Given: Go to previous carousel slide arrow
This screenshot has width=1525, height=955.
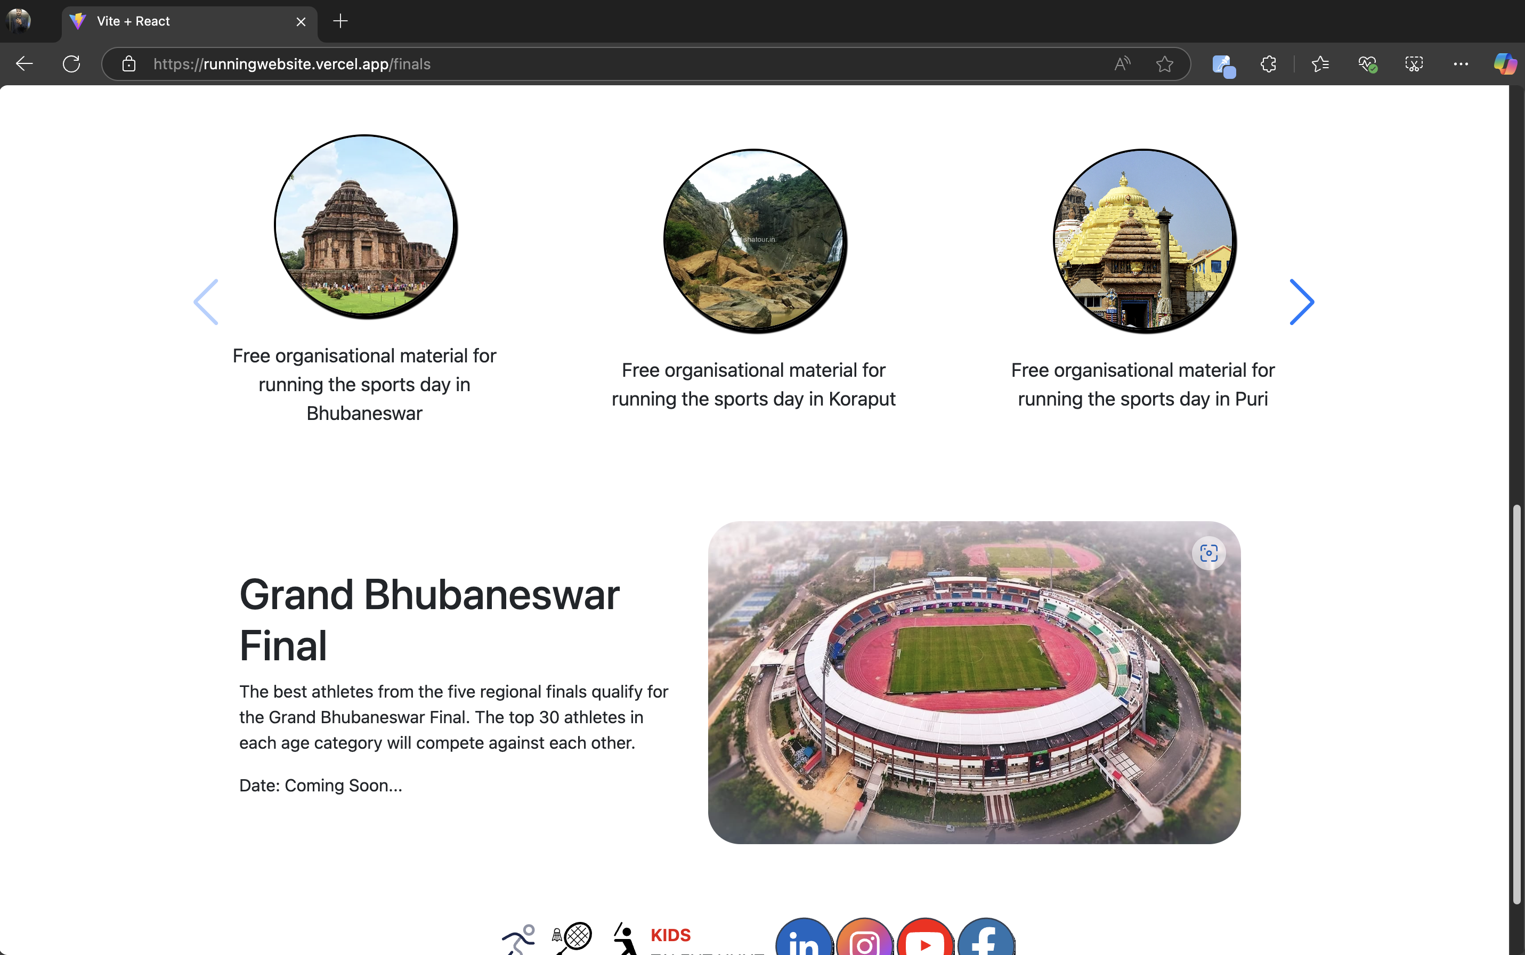Looking at the screenshot, I should point(206,302).
